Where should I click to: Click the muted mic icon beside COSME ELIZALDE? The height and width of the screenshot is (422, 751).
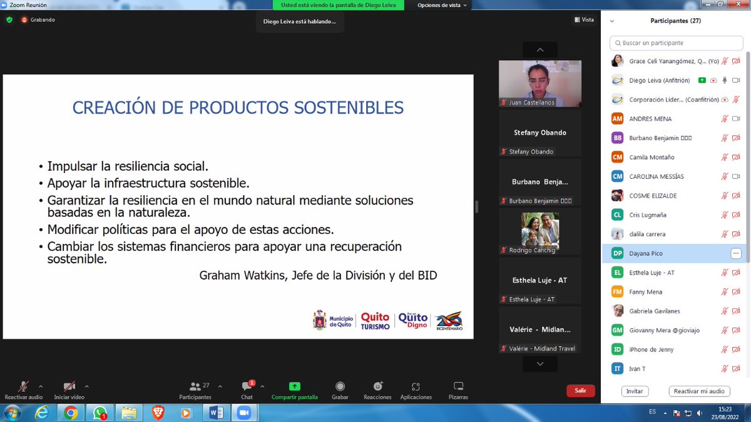725,196
